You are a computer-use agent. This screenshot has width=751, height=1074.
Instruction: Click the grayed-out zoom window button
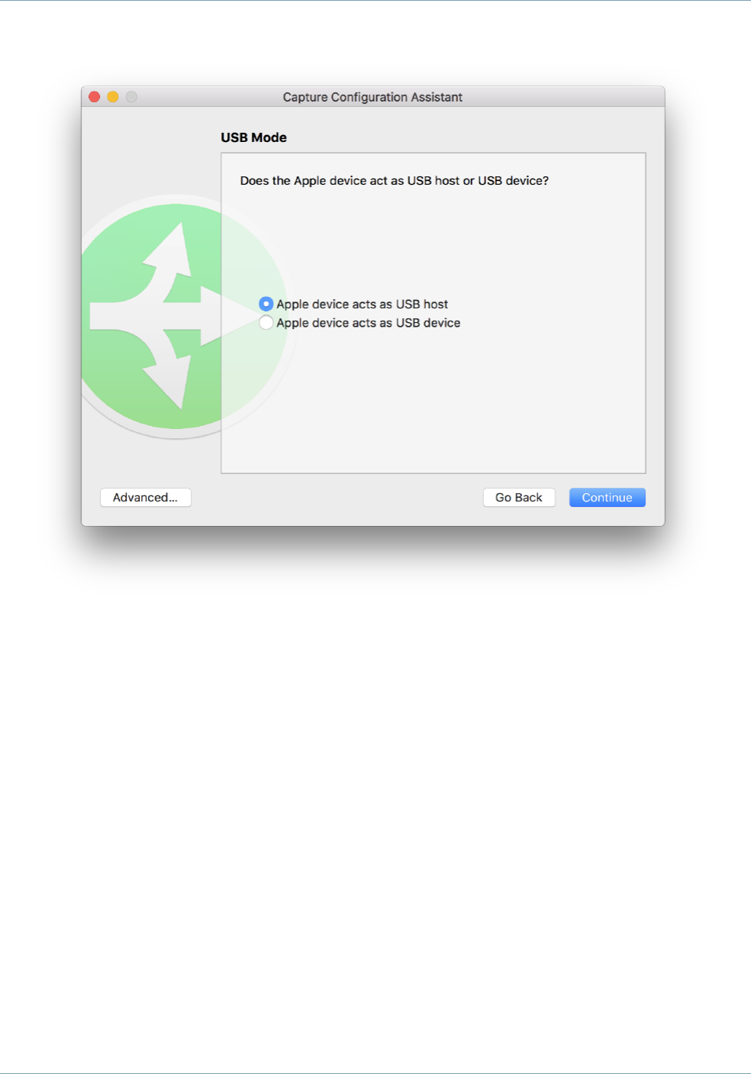coord(131,97)
